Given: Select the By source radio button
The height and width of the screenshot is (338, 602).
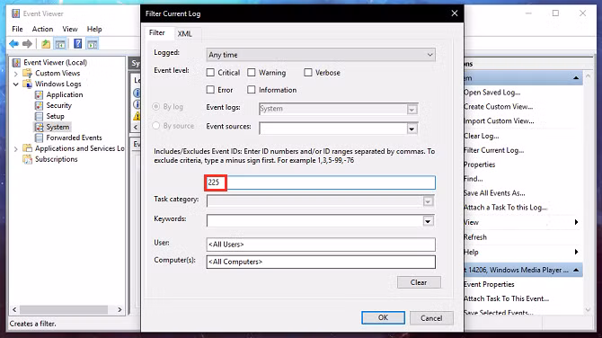Looking at the screenshot, I should pos(155,126).
